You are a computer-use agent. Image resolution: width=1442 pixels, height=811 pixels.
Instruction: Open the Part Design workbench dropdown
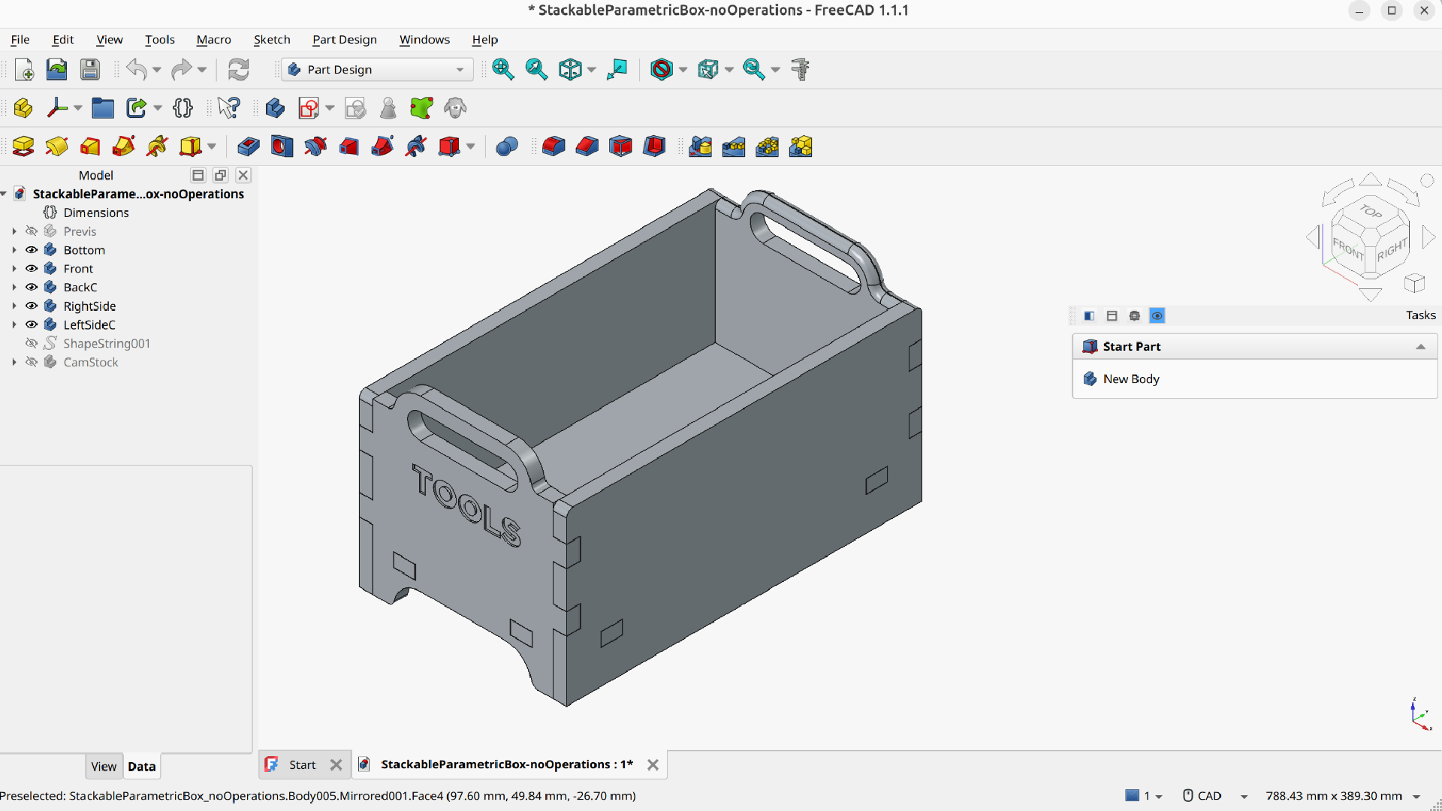(x=378, y=70)
